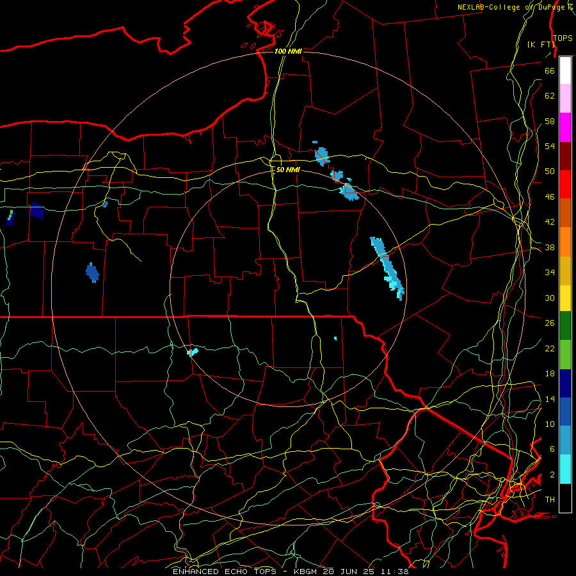
Task: Click legend value '46'
Action: [550, 197]
